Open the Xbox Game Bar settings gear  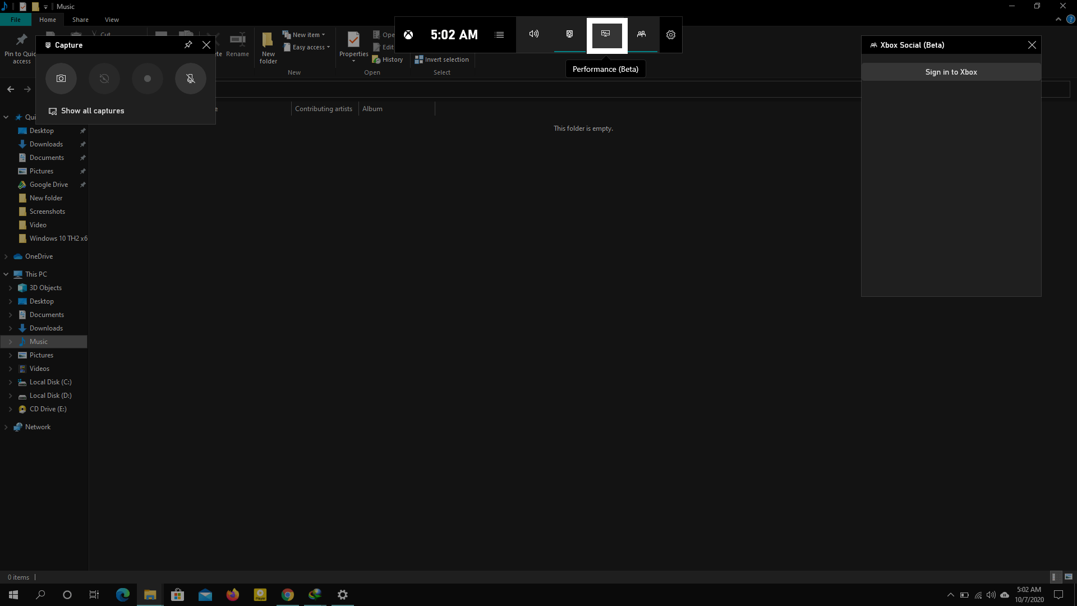pyautogui.click(x=671, y=34)
